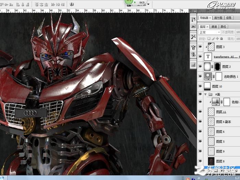Click Align bottom edges icon
This screenshot has width=240, height=180.
(x=11, y=4)
